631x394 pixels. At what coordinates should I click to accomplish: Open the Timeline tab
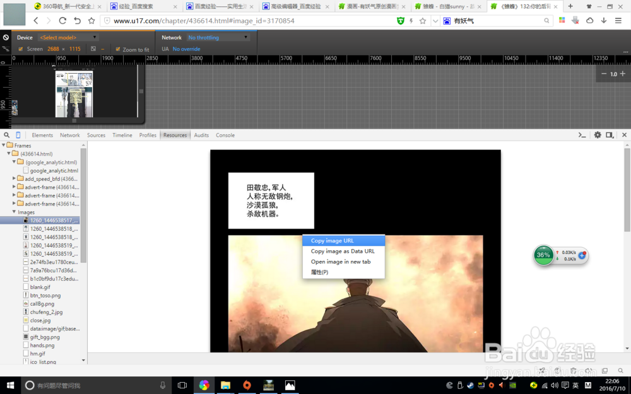coord(122,135)
